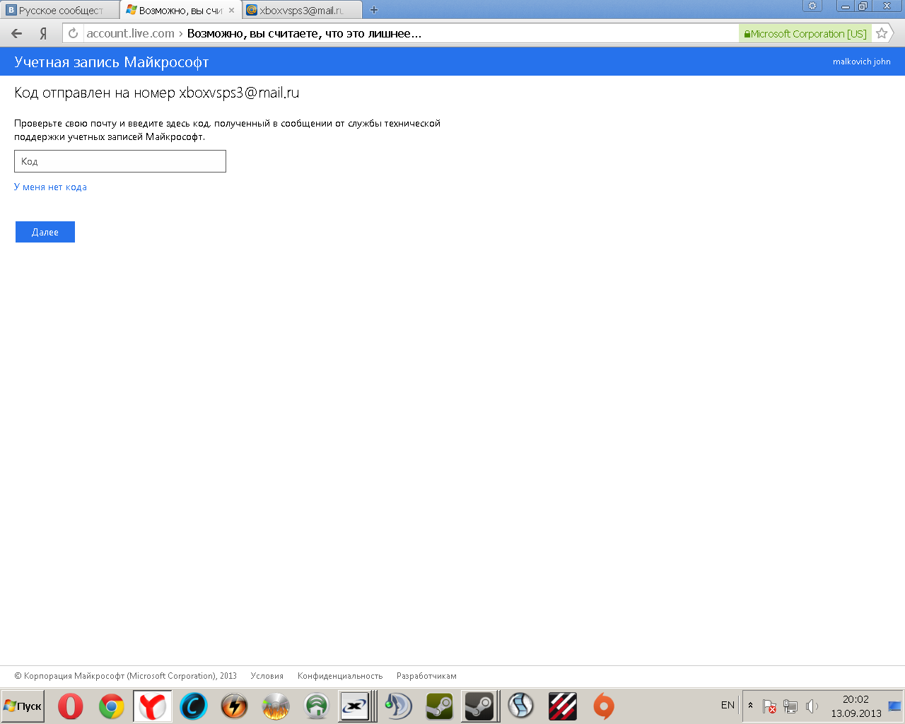Click 'Учетная запись Майкрософт' header title
Screen dimensions: 905x724
[x=112, y=62]
